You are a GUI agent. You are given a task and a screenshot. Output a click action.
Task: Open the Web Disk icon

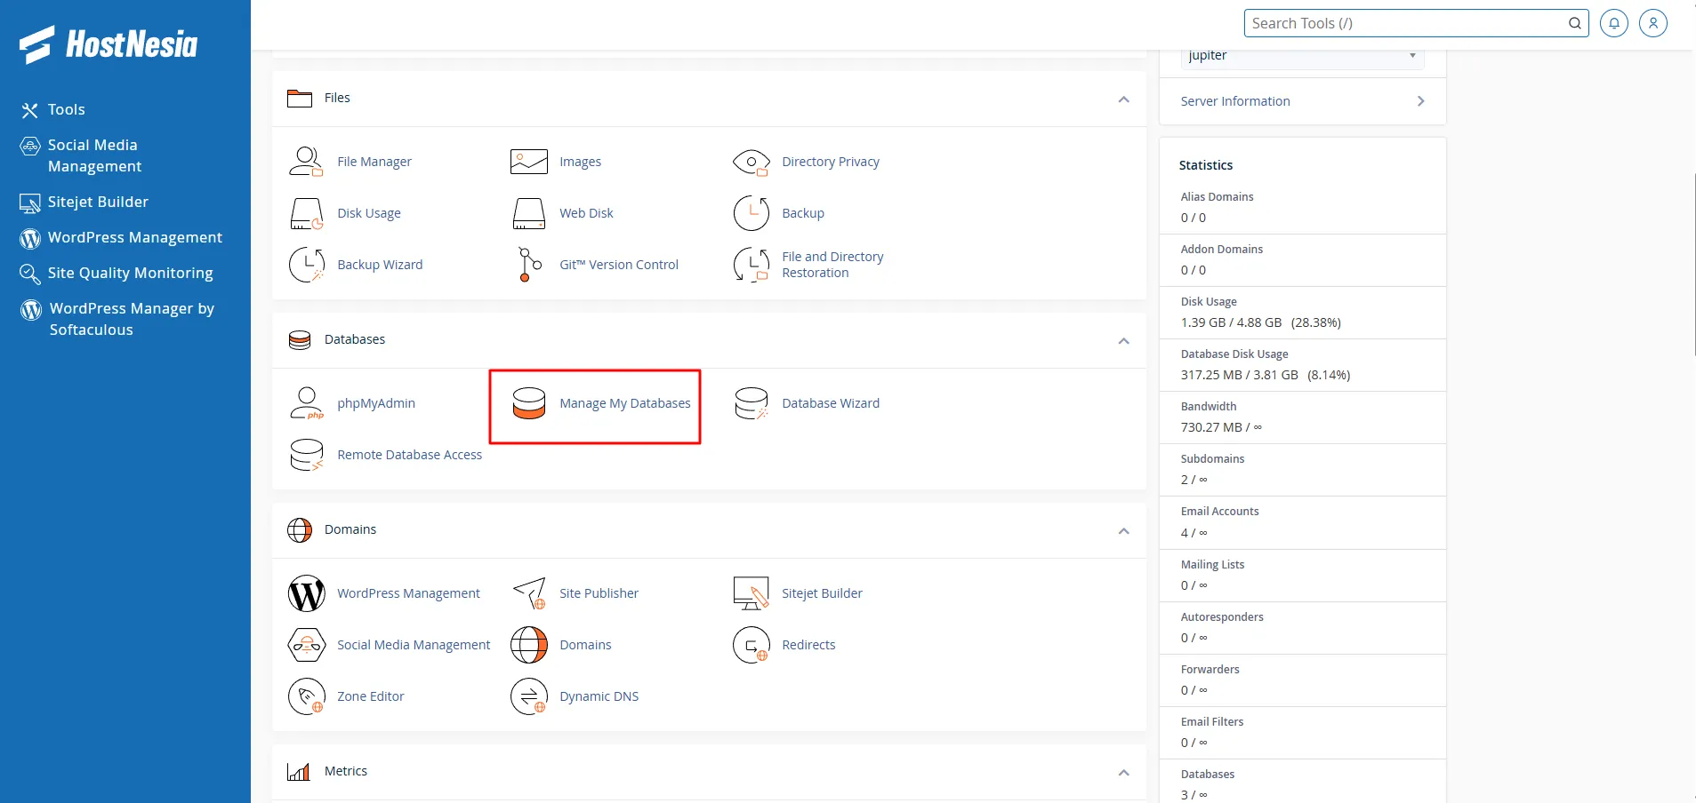point(528,213)
